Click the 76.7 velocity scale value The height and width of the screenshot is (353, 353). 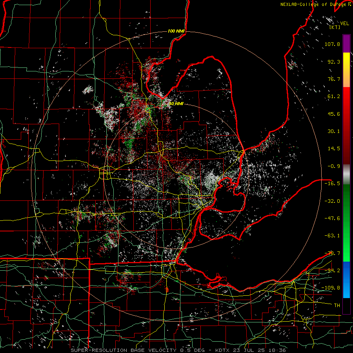pos(334,79)
